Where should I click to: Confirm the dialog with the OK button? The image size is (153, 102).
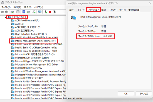click(126, 94)
